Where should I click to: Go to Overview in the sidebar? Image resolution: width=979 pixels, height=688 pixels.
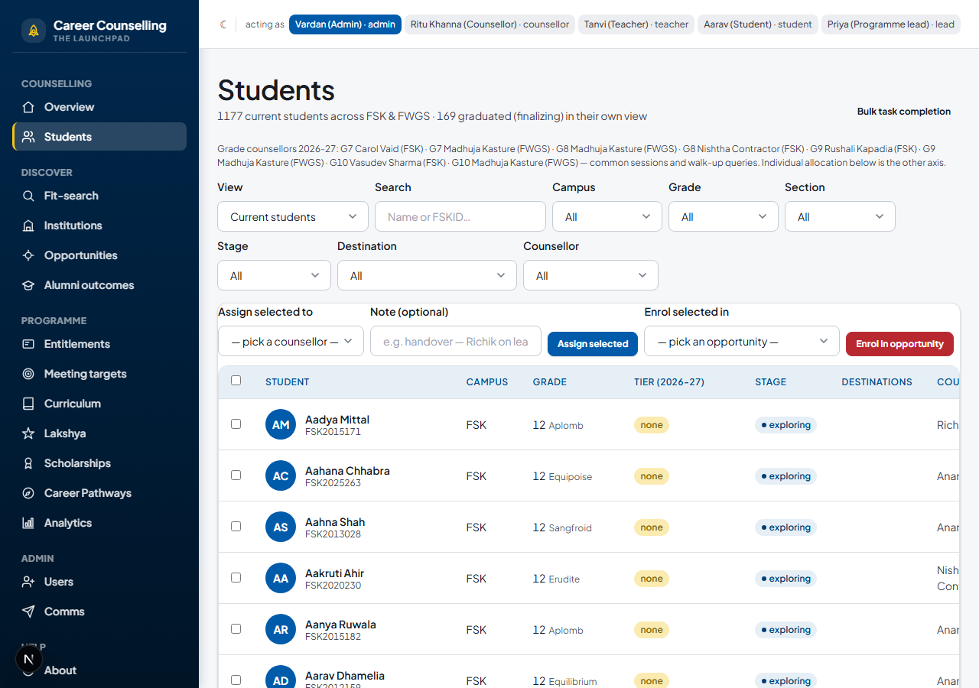tap(99, 107)
